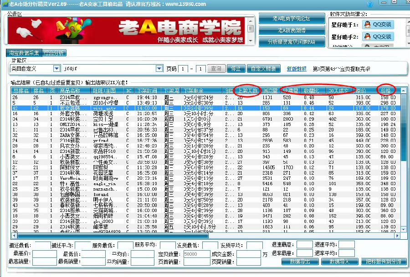Screen dimensions: 410x277
Task: Select the row with seller zgrongro
Action: [x=205, y=97]
